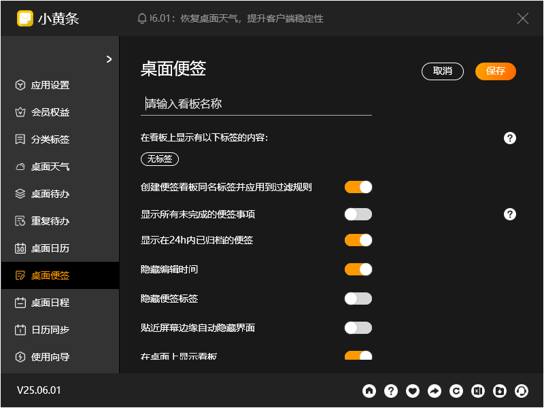The image size is (544, 408).
Task: Enable 显示所有未完成的便签事项 toggle
Action: pos(358,214)
